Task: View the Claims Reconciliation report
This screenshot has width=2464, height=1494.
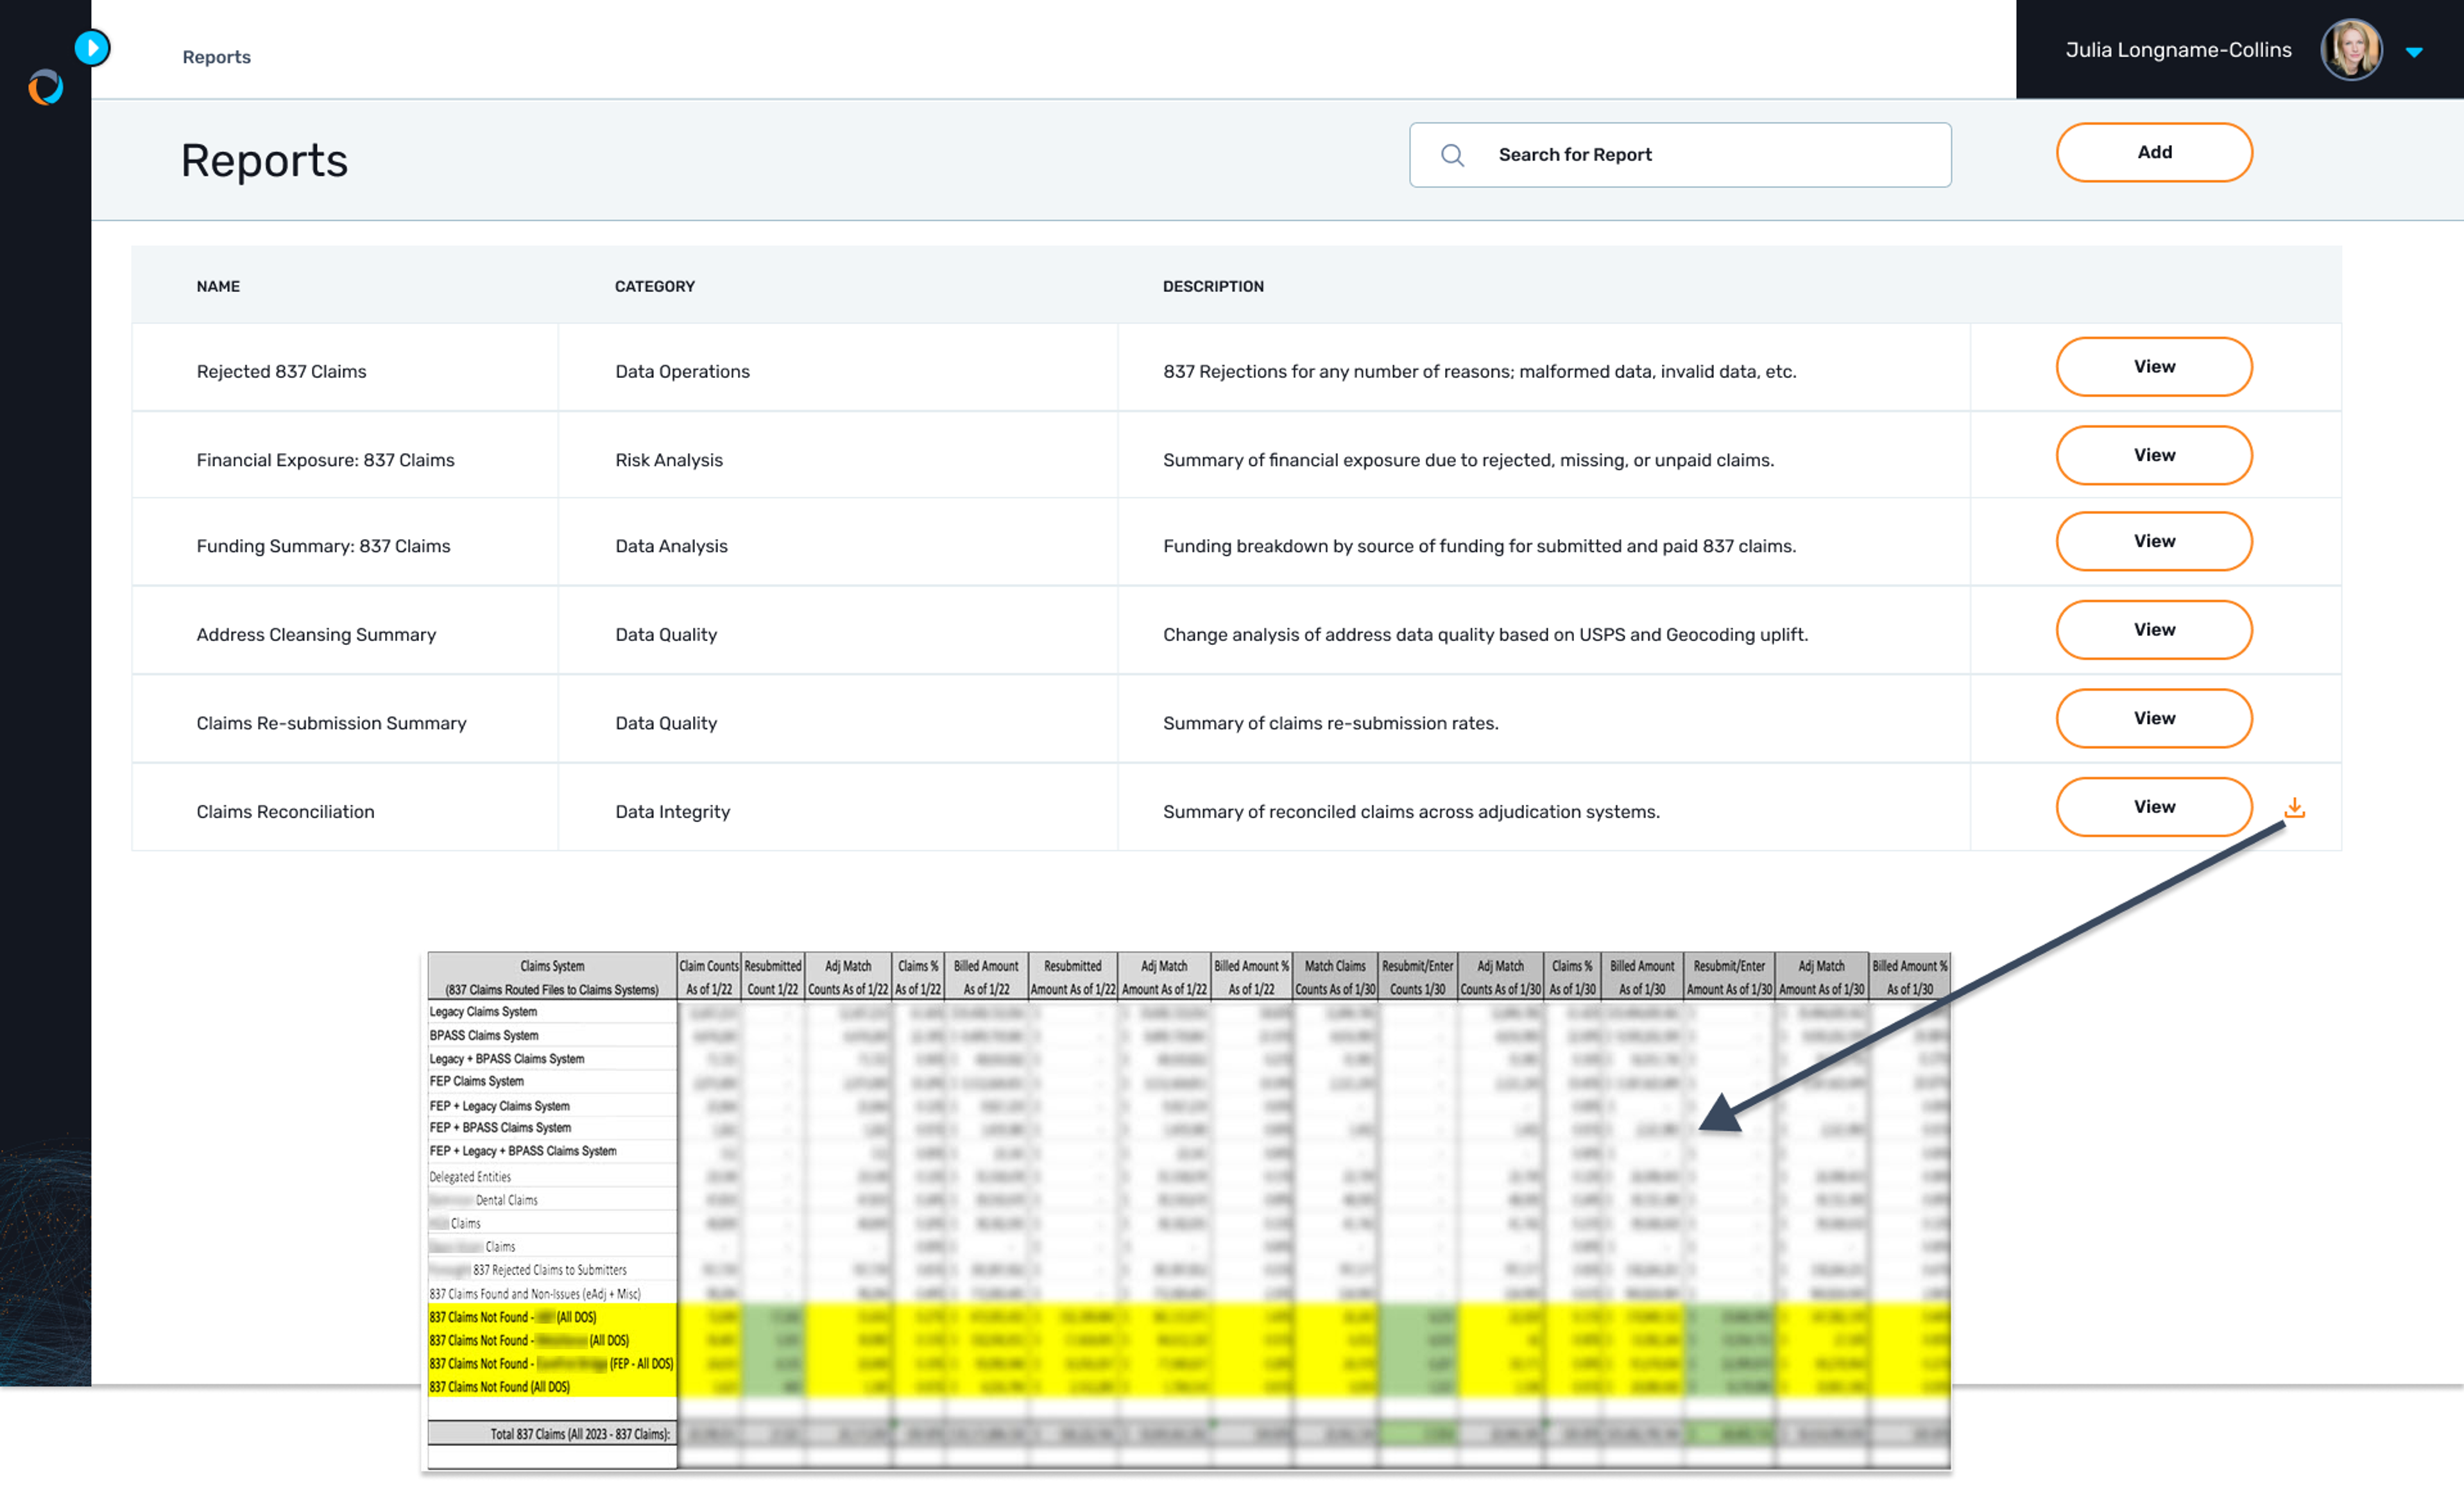Action: click(2153, 807)
